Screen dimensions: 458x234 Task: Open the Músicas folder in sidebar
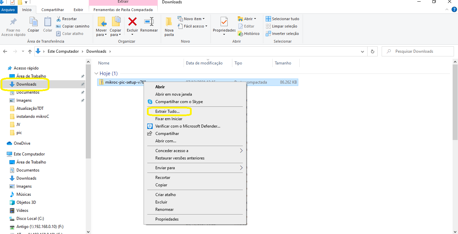point(24,194)
